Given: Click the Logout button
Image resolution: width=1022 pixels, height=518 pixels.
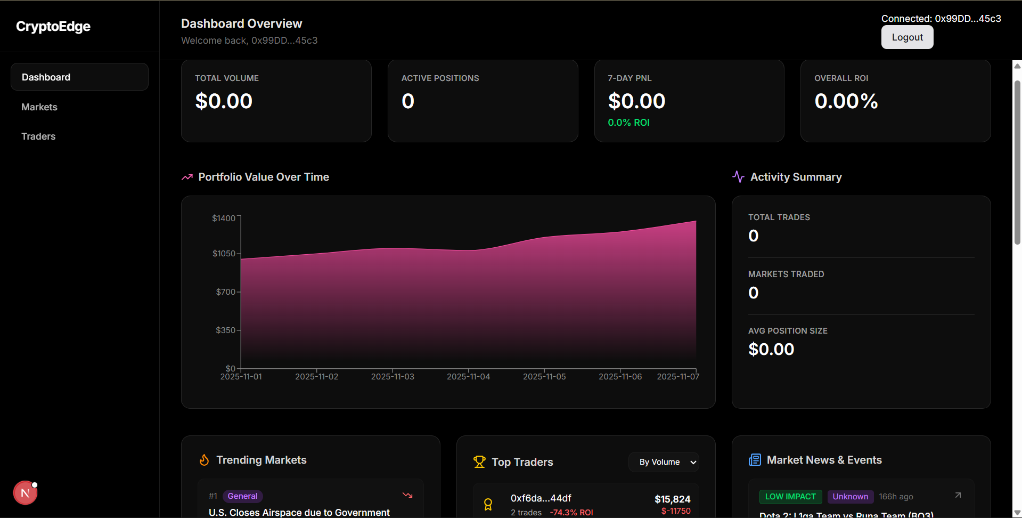Looking at the screenshot, I should click(x=906, y=37).
